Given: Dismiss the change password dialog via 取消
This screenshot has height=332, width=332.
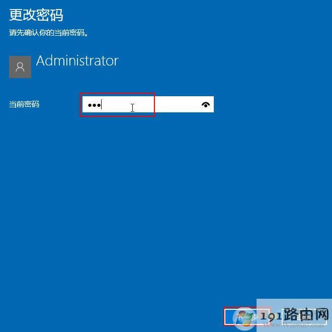Looking at the screenshot, I should click(304, 316).
